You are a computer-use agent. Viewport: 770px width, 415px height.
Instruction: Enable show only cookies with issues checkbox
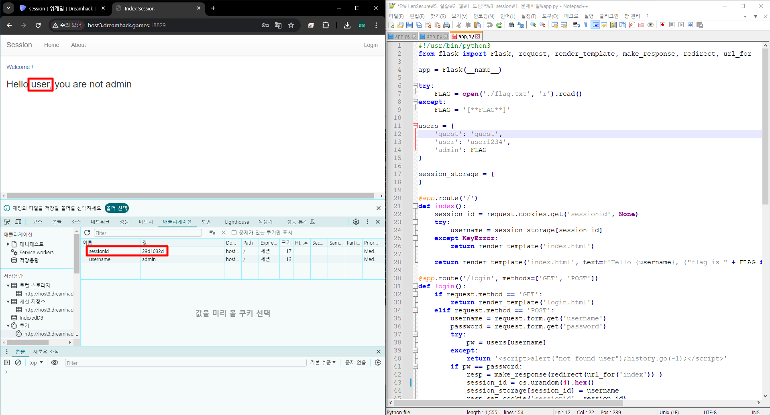(x=234, y=233)
